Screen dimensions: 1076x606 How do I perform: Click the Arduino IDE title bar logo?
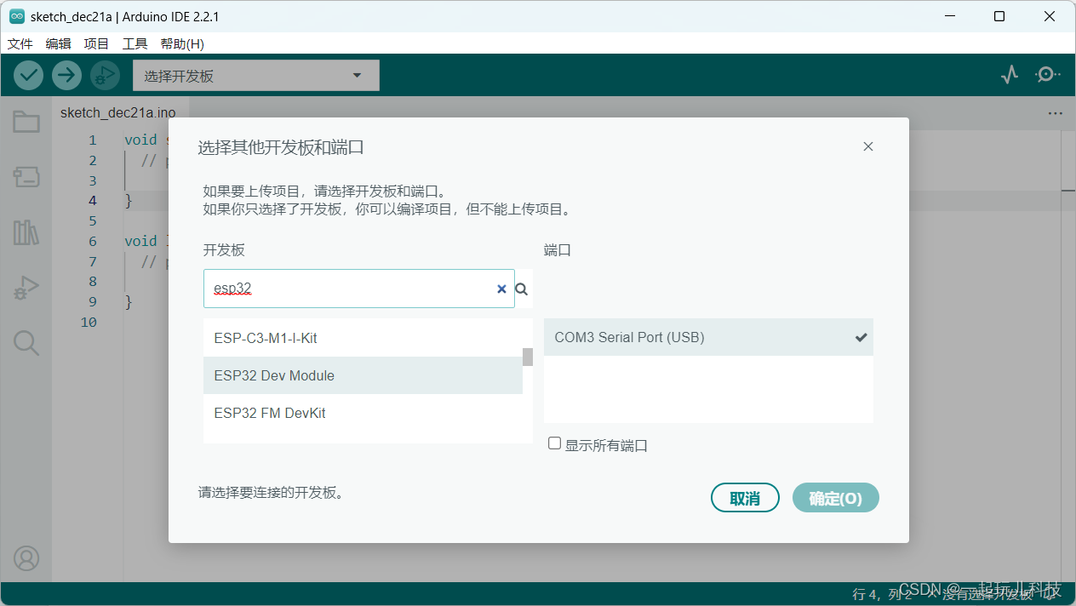(x=17, y=16)
